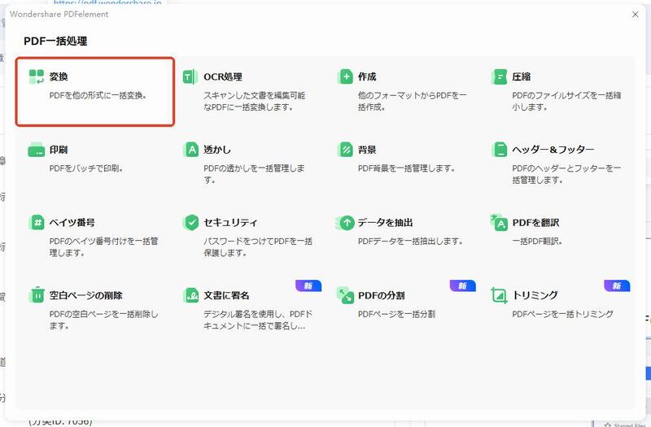The image size is (651, 427).
Task: Click the 印刷 (Print) icon
Action: [37, 150]
